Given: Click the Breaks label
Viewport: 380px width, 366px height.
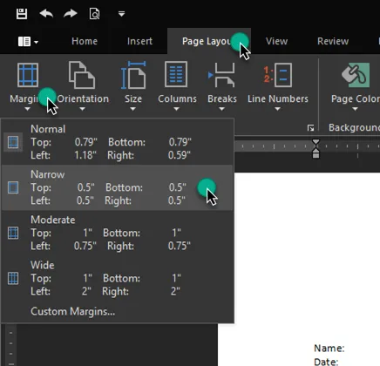Looking at the screenshot, I should pos(222,99).
